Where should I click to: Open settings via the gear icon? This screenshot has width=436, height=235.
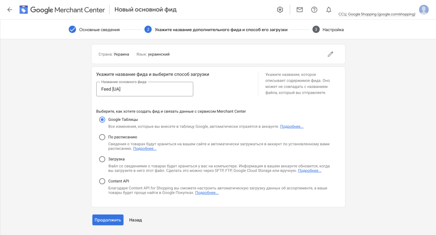[280, 10]
